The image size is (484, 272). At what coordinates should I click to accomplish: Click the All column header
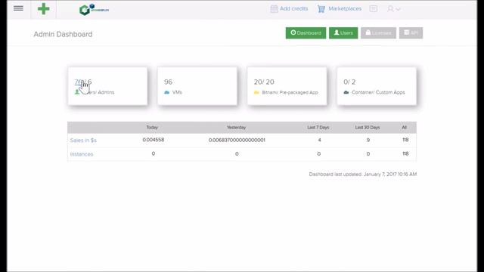(x=405, y=128)
